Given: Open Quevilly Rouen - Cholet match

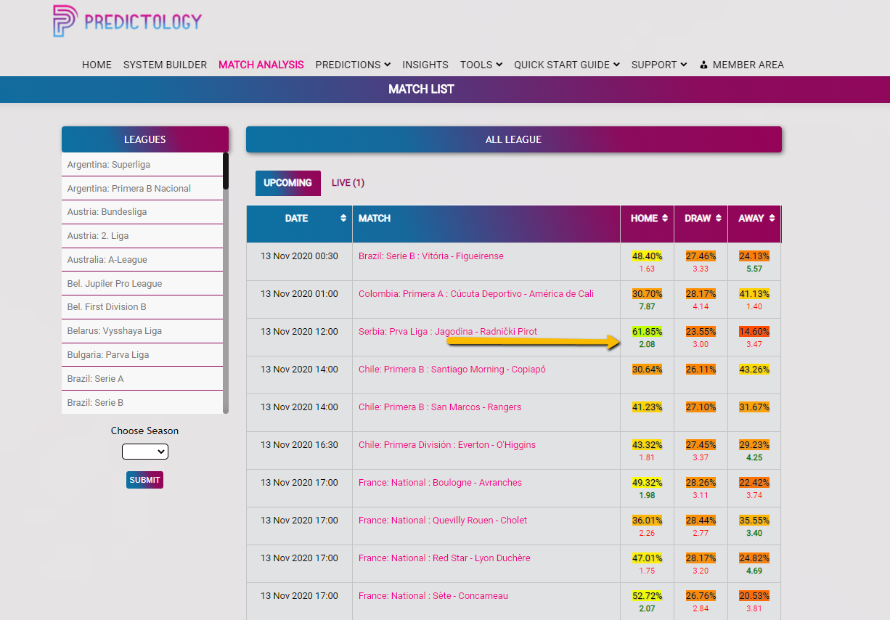Looking at the screenshot, I should (x=443, y=521).
